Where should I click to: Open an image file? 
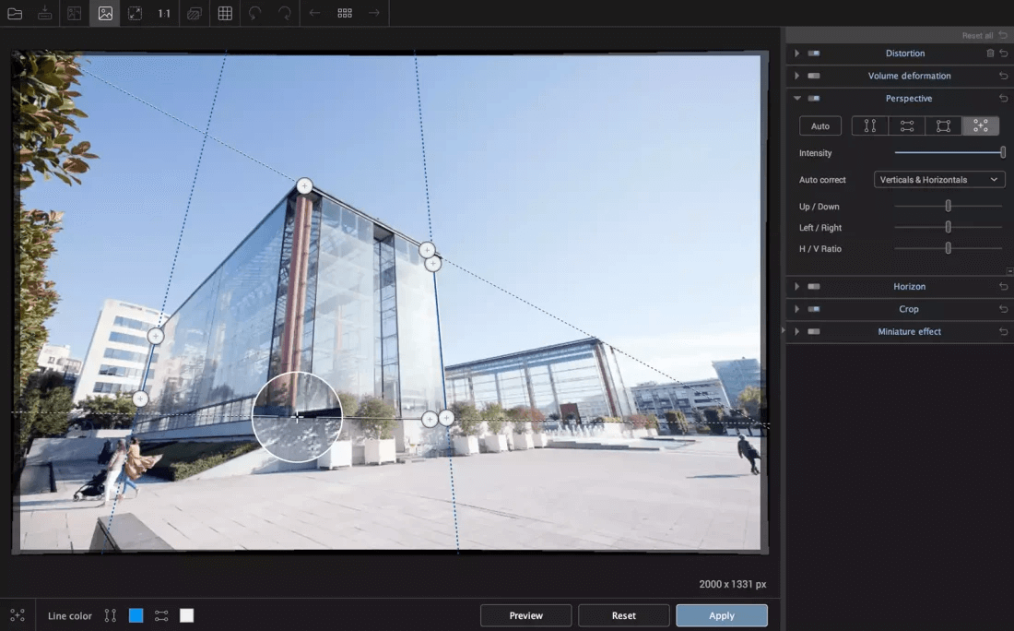(15, 13)
